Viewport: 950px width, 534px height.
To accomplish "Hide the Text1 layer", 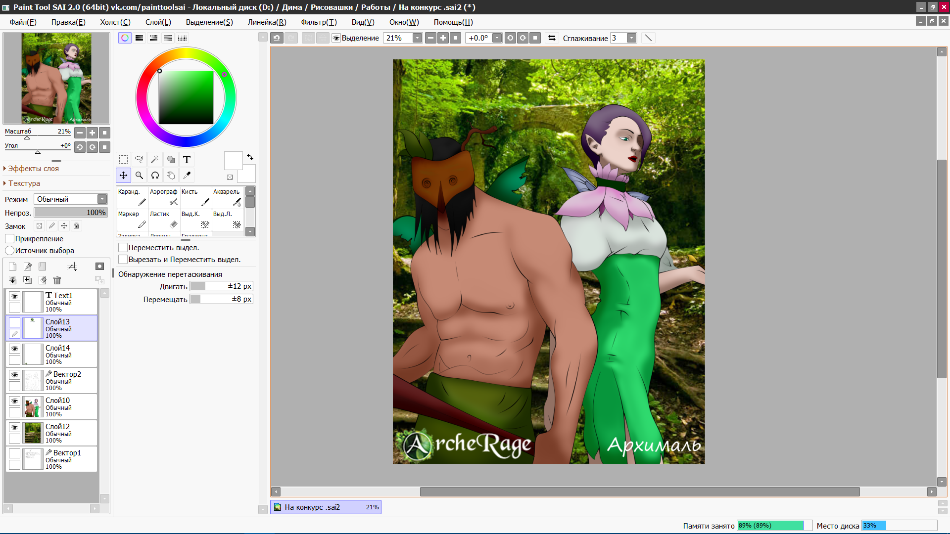I will (15, 296).
